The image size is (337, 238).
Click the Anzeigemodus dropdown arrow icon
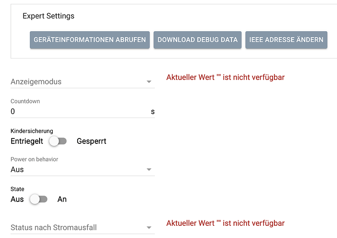(x=149, y=82)
